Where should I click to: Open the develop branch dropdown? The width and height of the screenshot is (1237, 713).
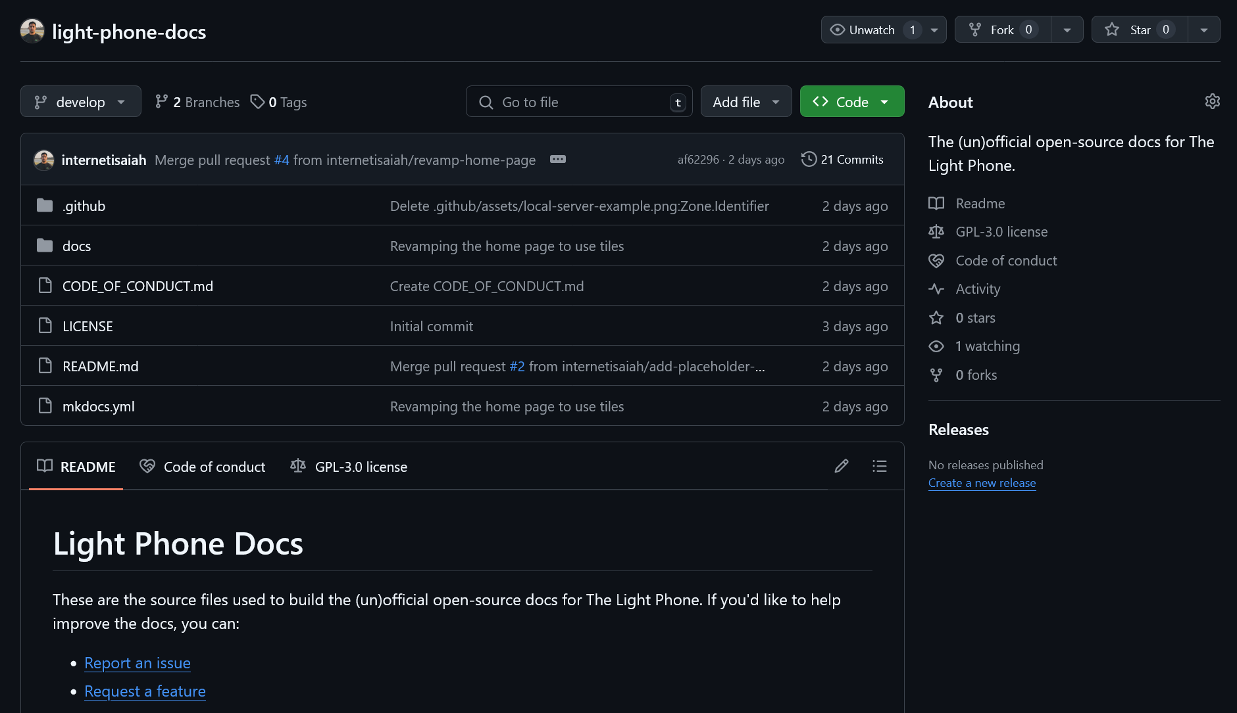[x=81, y=101]
